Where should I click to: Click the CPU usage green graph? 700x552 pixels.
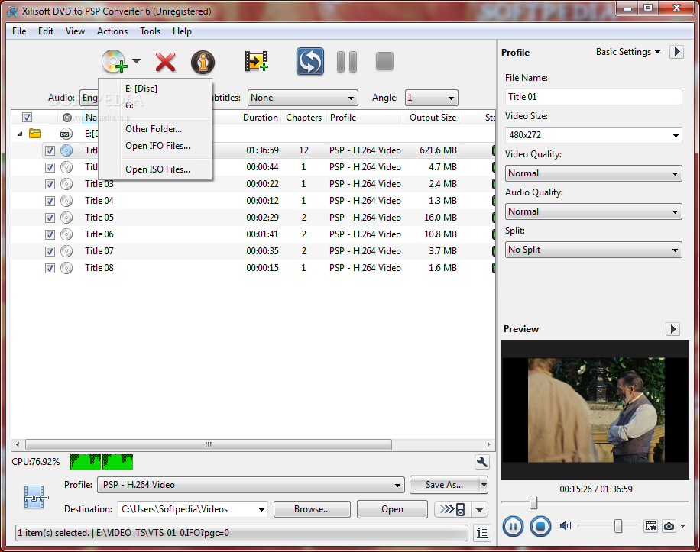102,462
